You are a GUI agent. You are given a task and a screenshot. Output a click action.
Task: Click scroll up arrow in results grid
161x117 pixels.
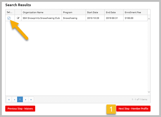149,19
